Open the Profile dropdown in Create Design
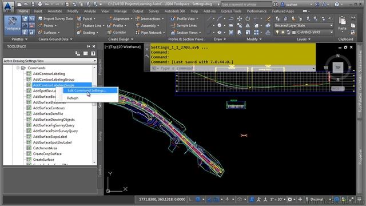 117,26
